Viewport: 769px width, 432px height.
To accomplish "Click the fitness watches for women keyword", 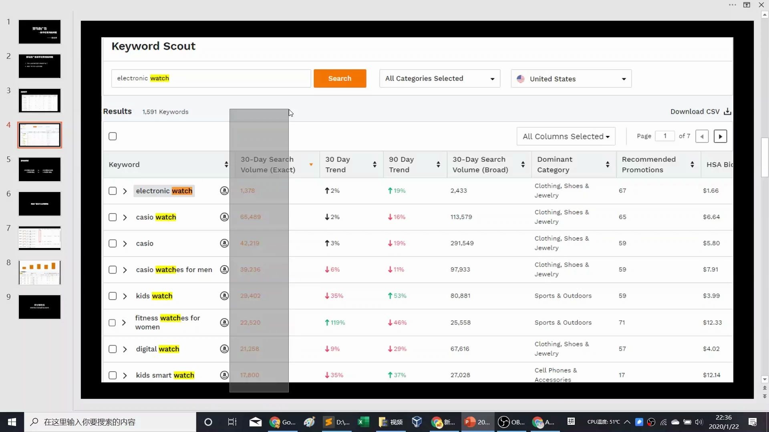I will [x=167, y=322].
